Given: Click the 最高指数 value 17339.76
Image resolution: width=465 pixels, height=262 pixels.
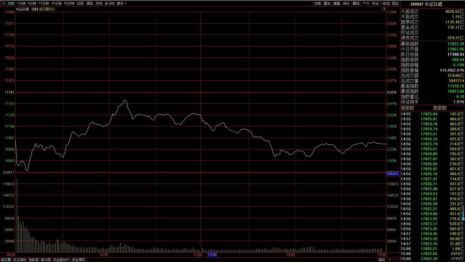Looking at the screenshot, I should point(456,86).
